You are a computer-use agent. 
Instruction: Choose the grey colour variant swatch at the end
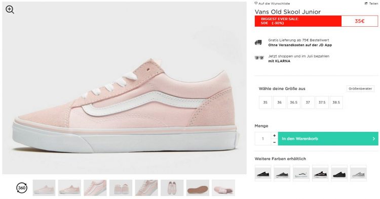pos(358,173)
